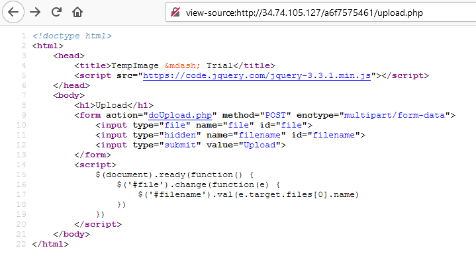The image size is (476, 273).
Task: Click the closing </html> tag
Action: (x=50, y=244)
